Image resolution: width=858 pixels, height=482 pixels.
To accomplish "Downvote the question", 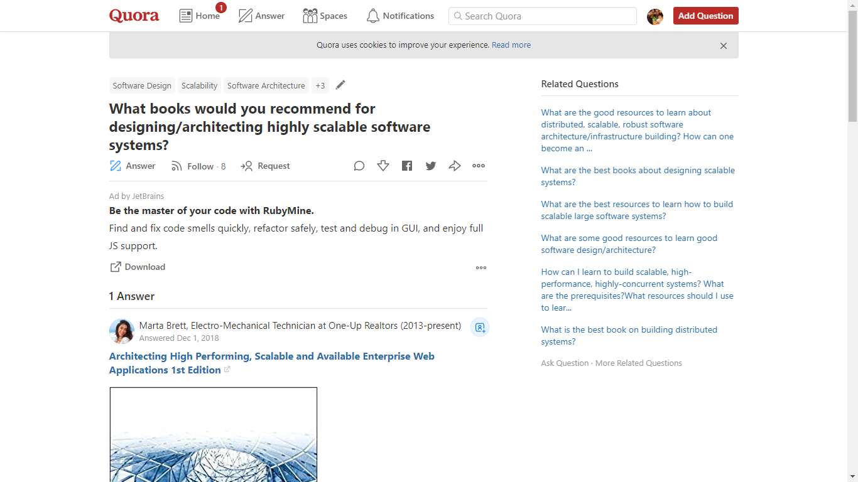I will point(383,166).
